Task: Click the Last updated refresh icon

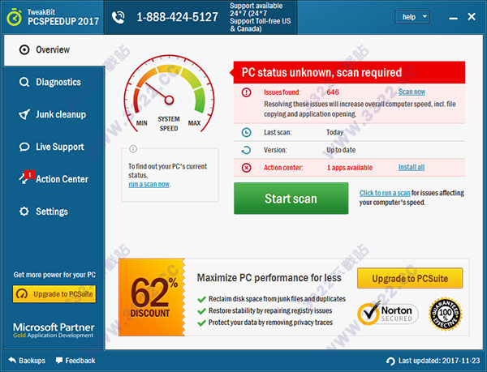Action: point(390,361)
